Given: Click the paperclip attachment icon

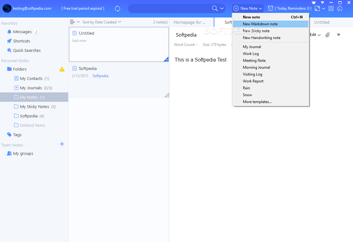Looking at the screenshot, I should click(x=328, y=35).
